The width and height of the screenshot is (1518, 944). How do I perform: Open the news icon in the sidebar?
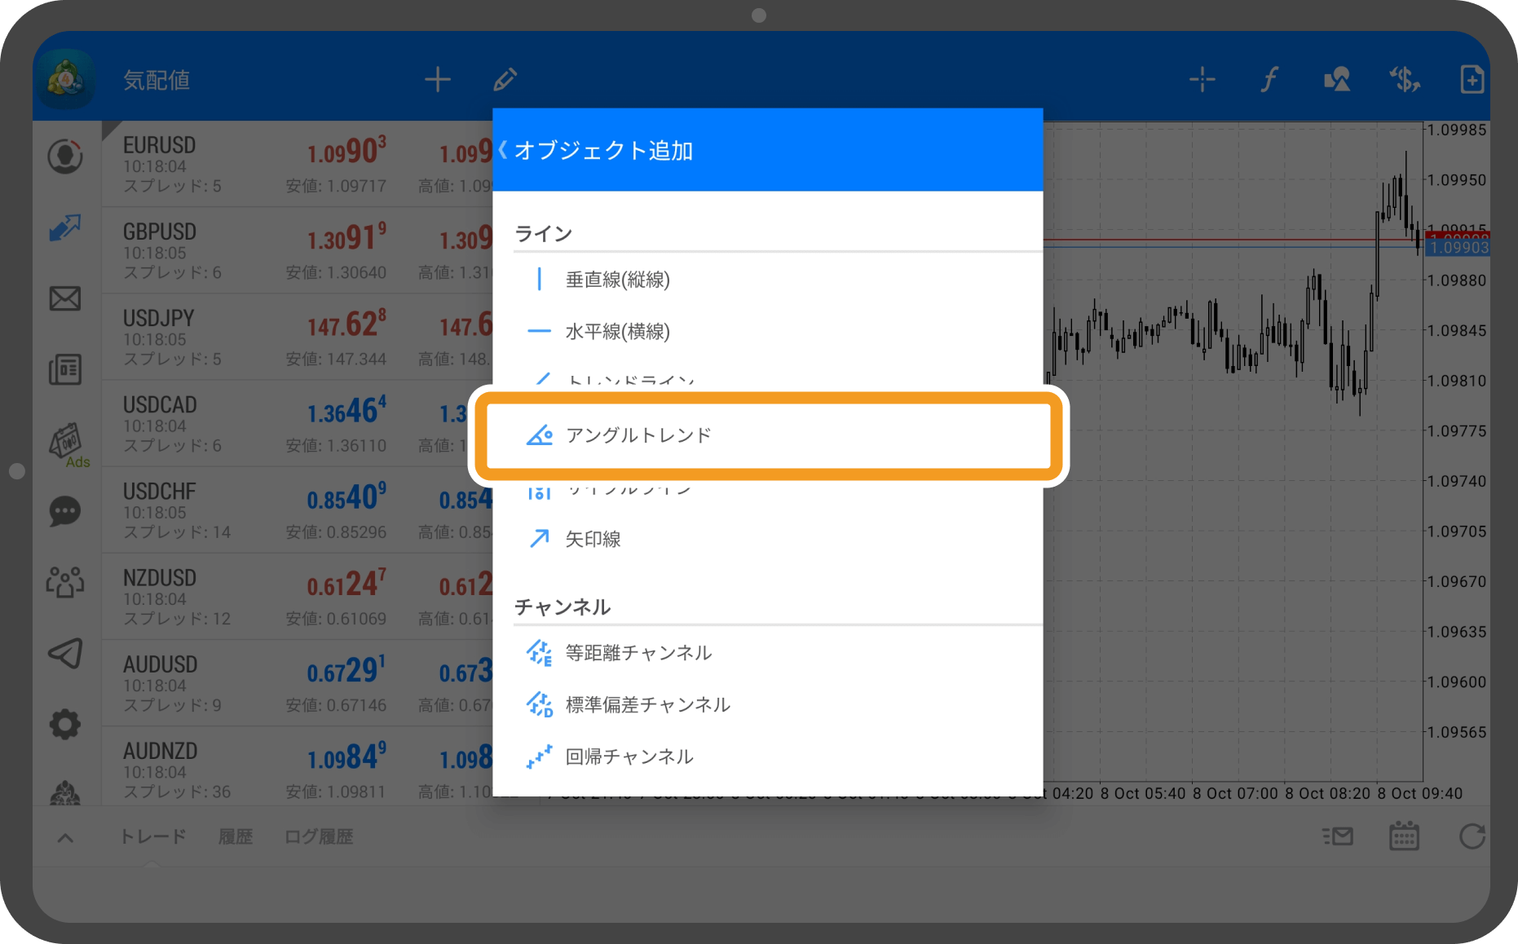[65, 369]
